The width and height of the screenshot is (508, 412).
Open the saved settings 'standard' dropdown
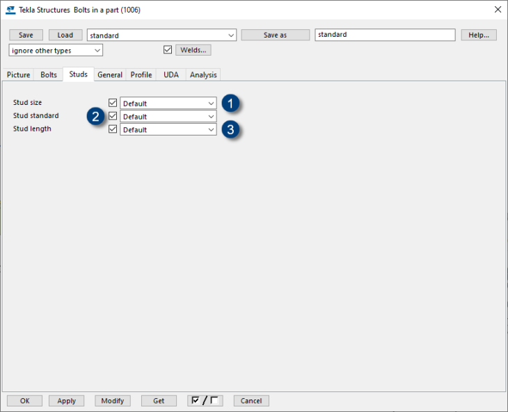pos(161,35)
